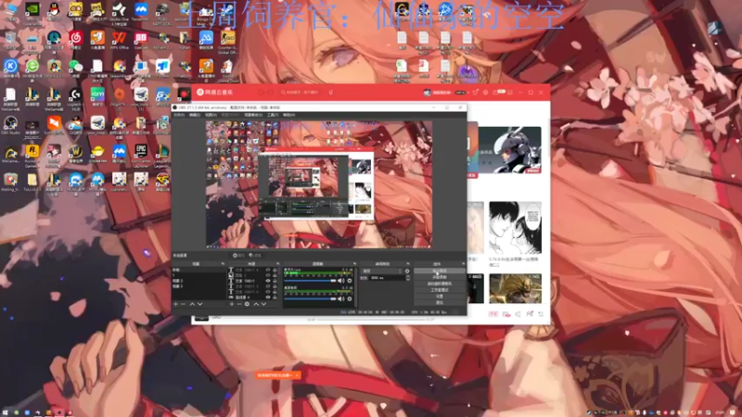
Task: Add a new source with the plus icon
Action: 231,304
